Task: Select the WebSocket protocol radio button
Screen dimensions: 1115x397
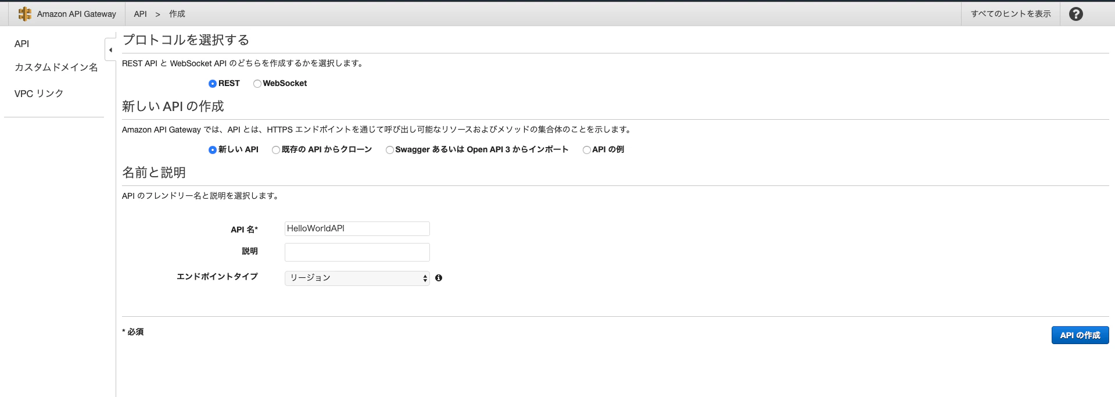Action: tap(257, 84)
